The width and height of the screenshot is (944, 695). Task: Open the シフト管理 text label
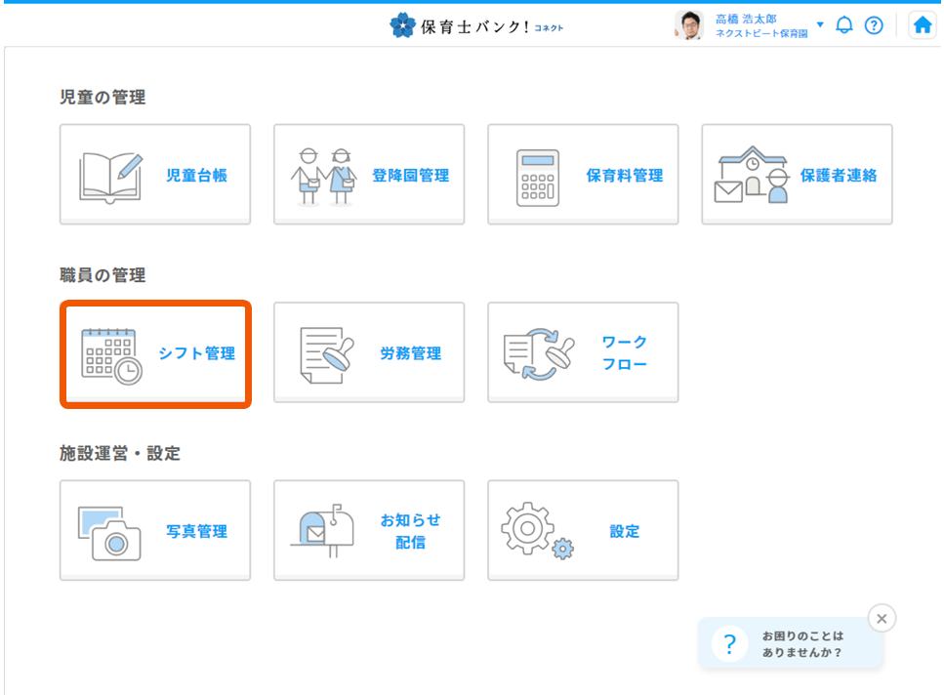pos(196,353)
